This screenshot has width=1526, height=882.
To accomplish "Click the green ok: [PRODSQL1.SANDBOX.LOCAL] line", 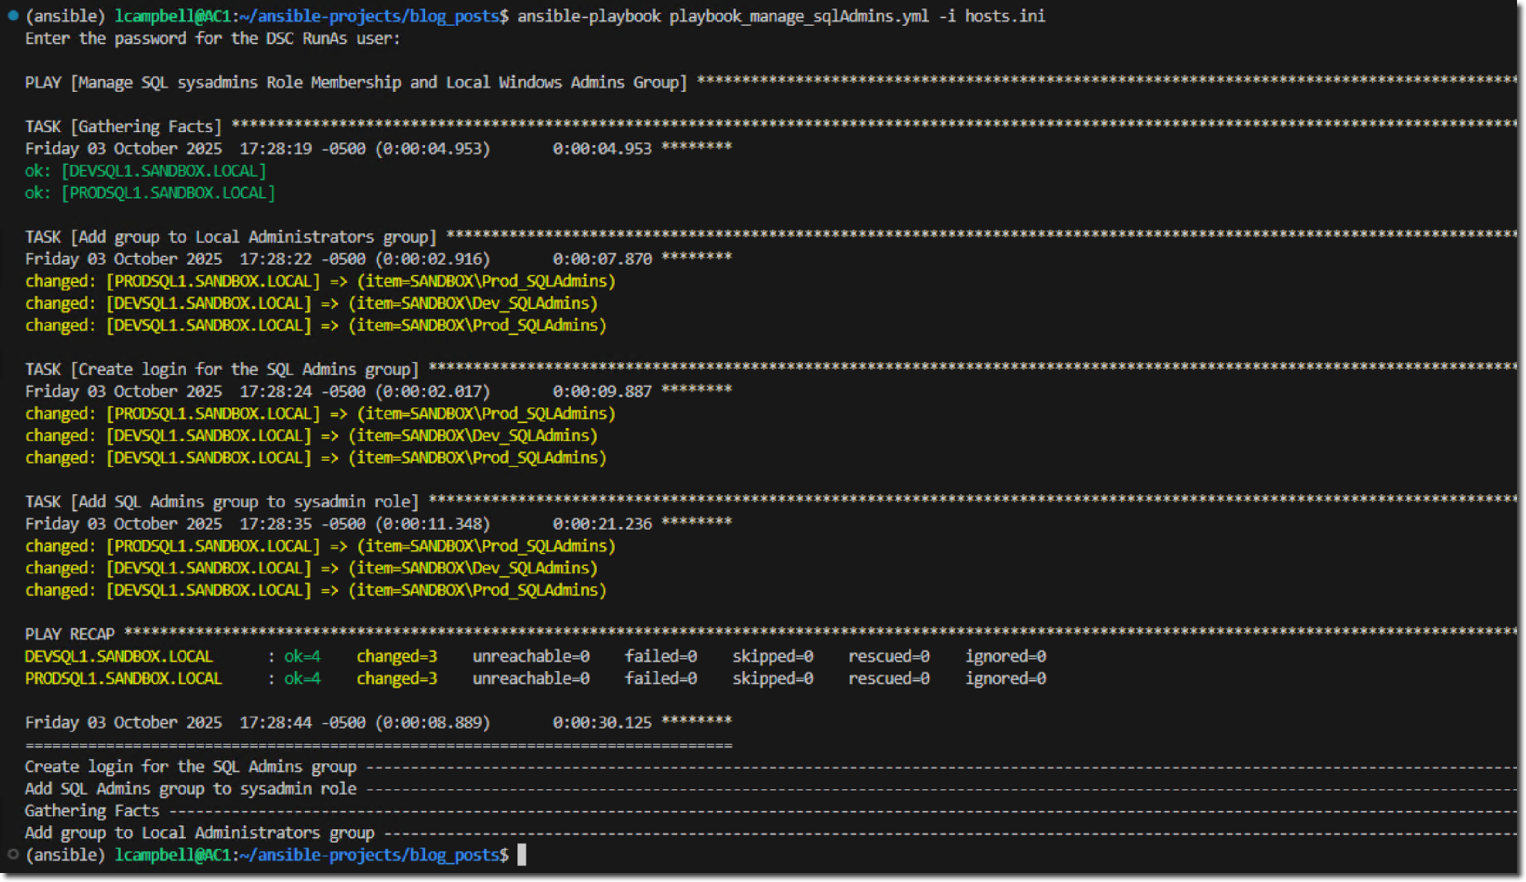I will click(150, 193).
